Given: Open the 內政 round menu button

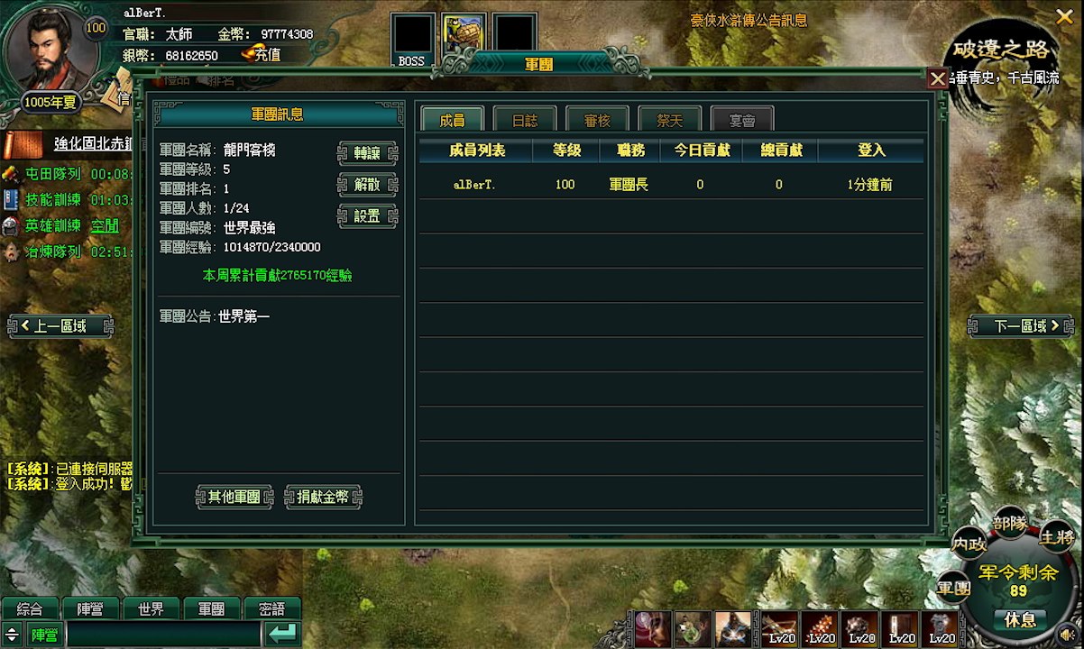Looking at the screenshot, I should click(x=969, y=544).
